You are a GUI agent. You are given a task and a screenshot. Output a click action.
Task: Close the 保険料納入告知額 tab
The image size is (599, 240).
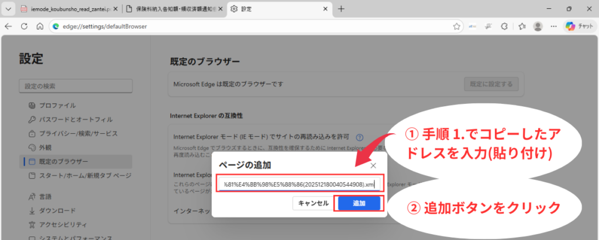(221, 9)
